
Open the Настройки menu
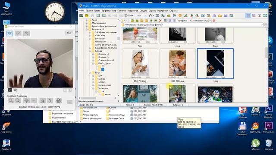pos(163,11)
